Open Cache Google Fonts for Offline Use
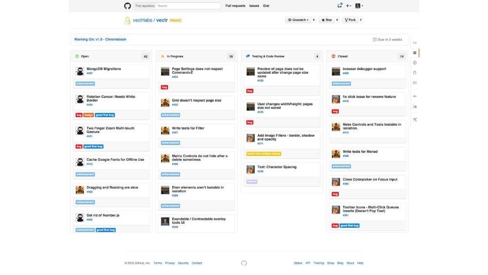Viewport: 488px width, 275px height. click(x=115, y=159)
